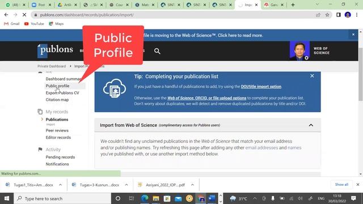Viewport: 363px width, 204px height.
Task: Open YouTube bookmark
Action: coord(34,24)
